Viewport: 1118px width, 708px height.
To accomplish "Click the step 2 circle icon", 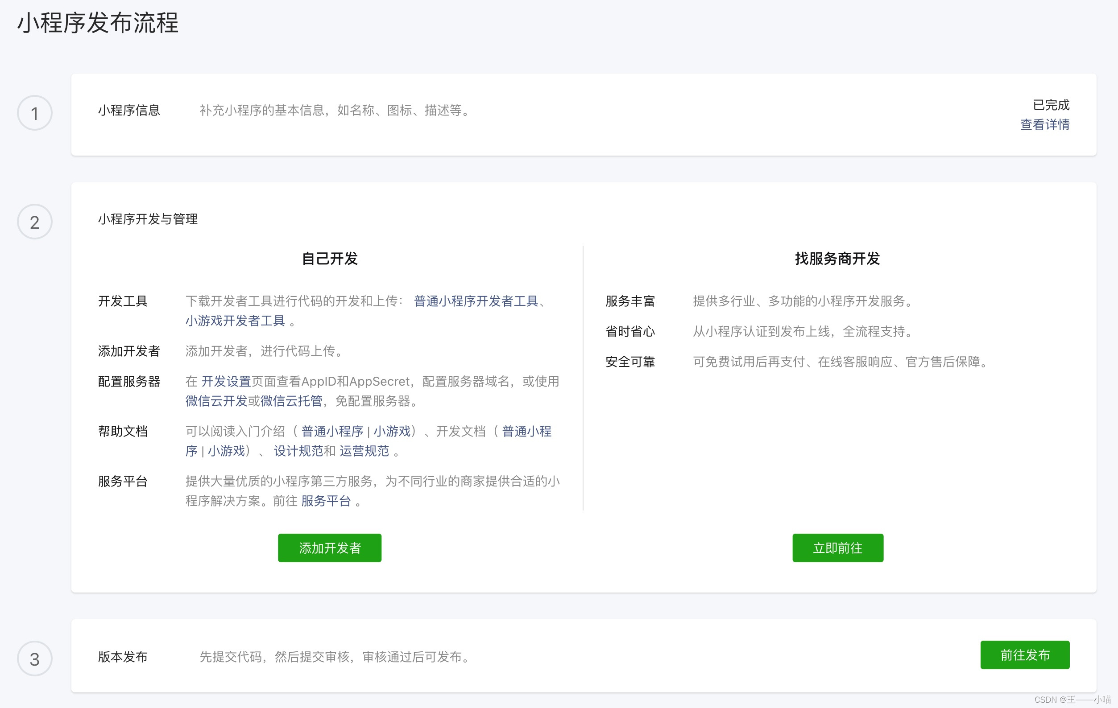I will (34, 222).
